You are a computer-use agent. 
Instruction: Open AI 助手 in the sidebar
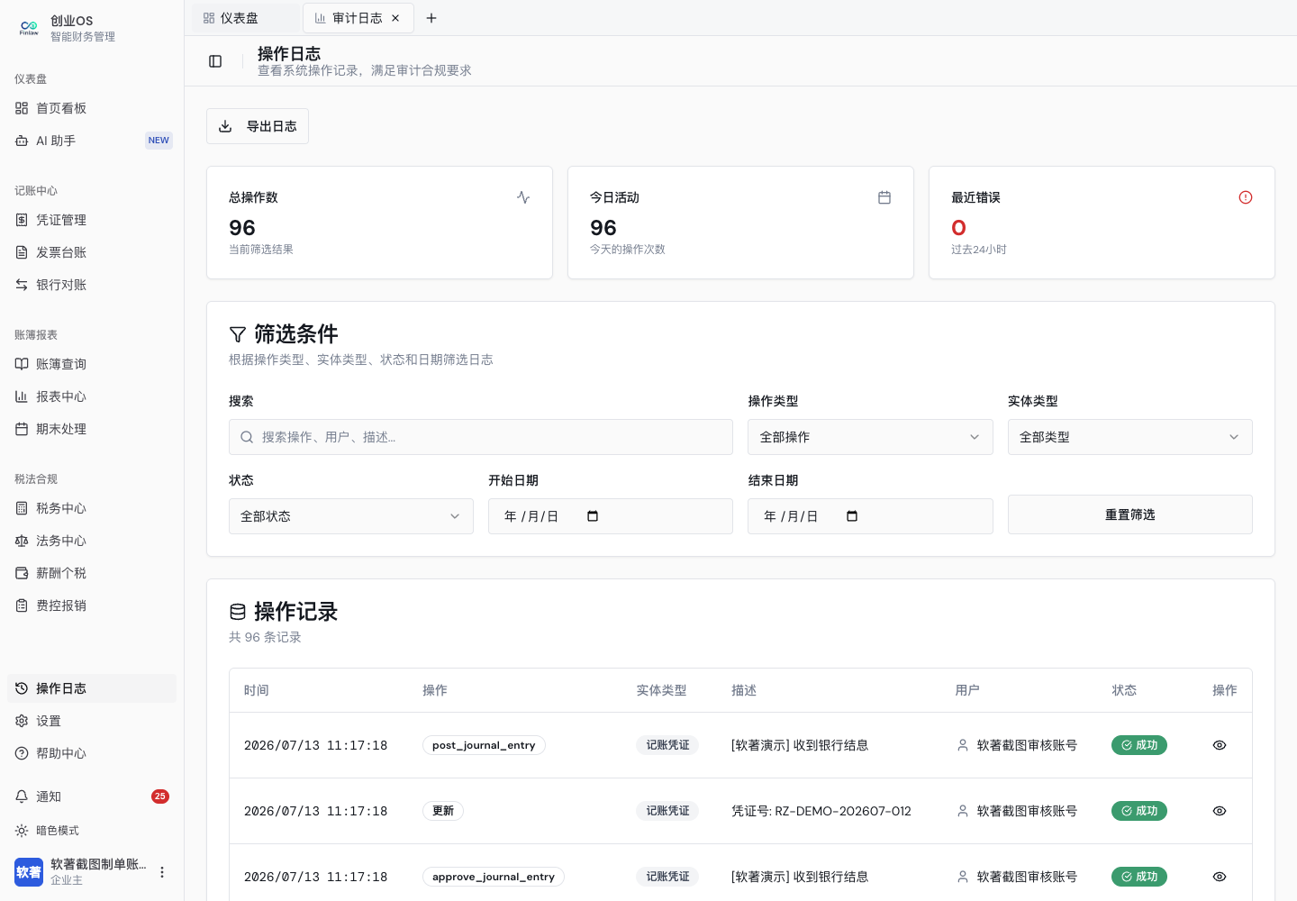[92, 141]
